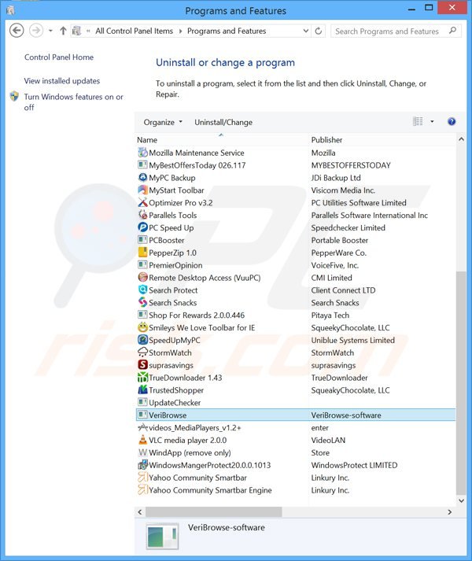Screen dimensions: 472x561
Task: Select Yahoo Community Smartbar entry
Action: click(x=197, y=478)
